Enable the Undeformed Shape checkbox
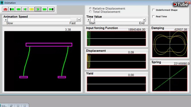 pos(153,10)
